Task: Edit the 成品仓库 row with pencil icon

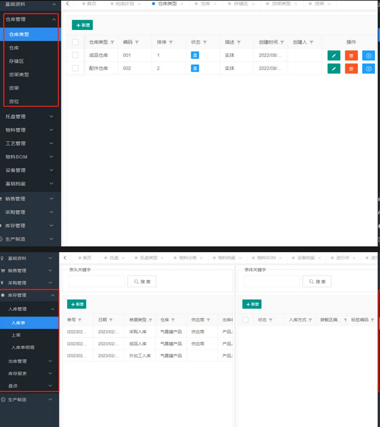Action: click(334, 55)
